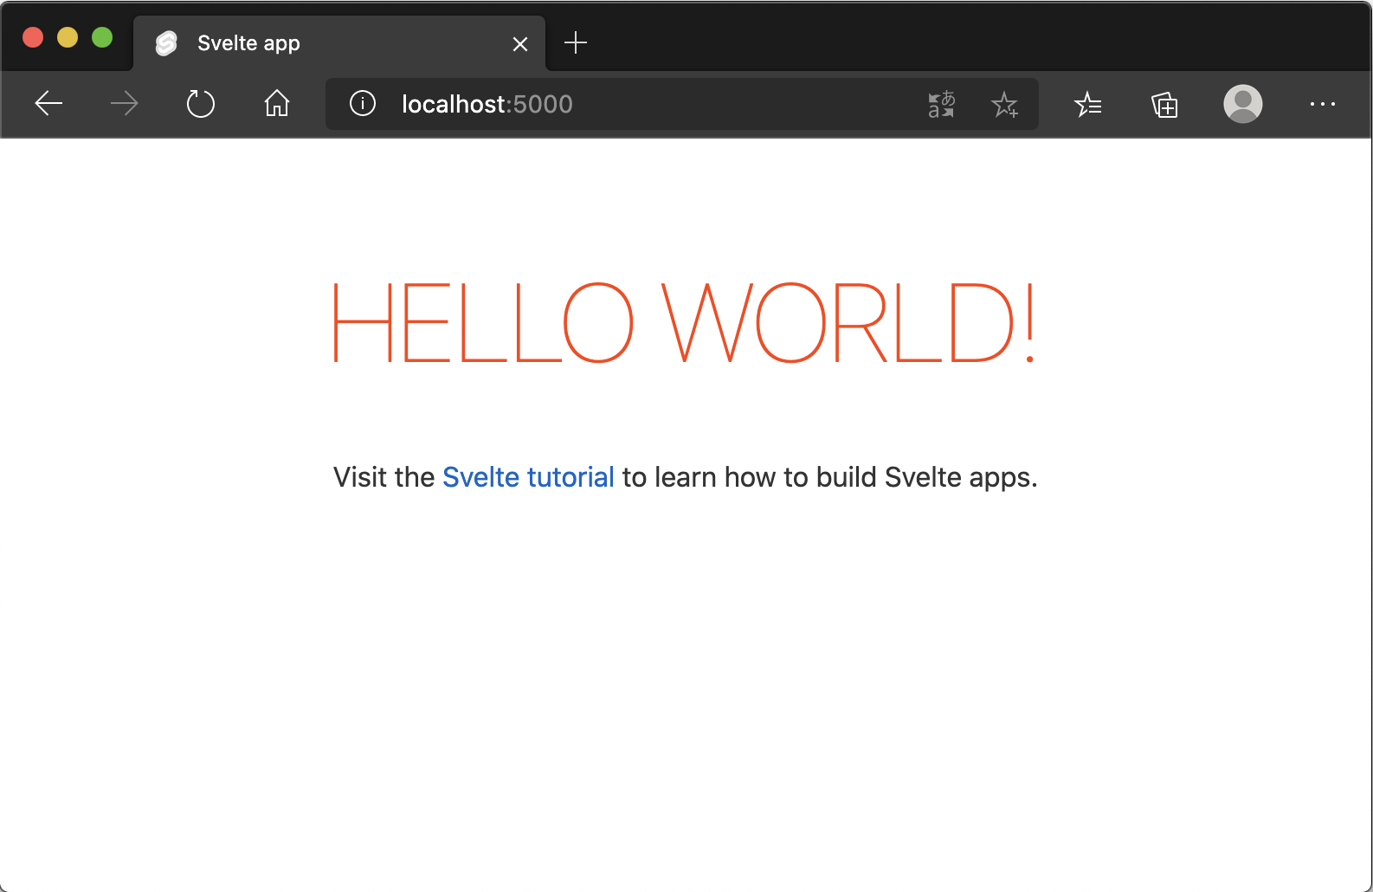Image resolution: width=1373 pixels, height=892 pixels.
Task: Select the Svelte app tab
Action: [x=339, y=43]
